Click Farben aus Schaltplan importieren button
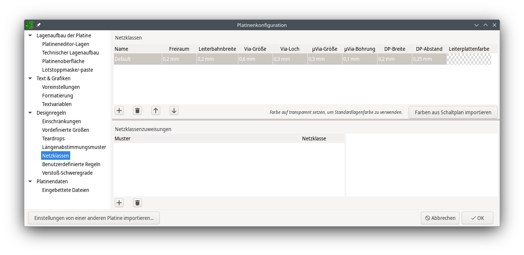 click(453, 112)
